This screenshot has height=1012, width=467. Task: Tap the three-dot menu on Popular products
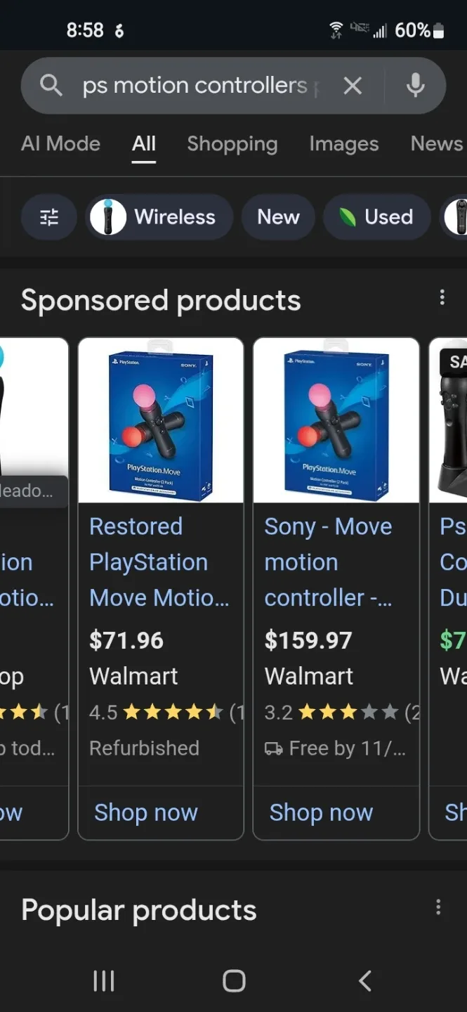coord(438,907)
